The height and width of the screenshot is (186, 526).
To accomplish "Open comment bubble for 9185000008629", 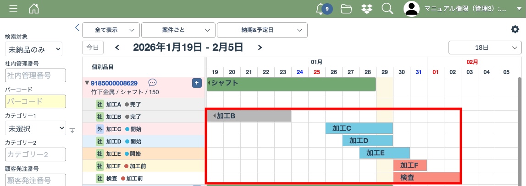I will coord(153,83).
